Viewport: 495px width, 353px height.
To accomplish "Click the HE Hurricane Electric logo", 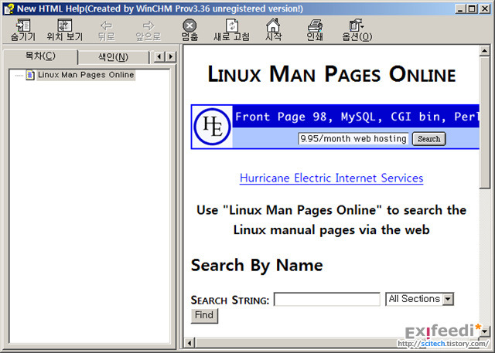I will click(212, 127).
